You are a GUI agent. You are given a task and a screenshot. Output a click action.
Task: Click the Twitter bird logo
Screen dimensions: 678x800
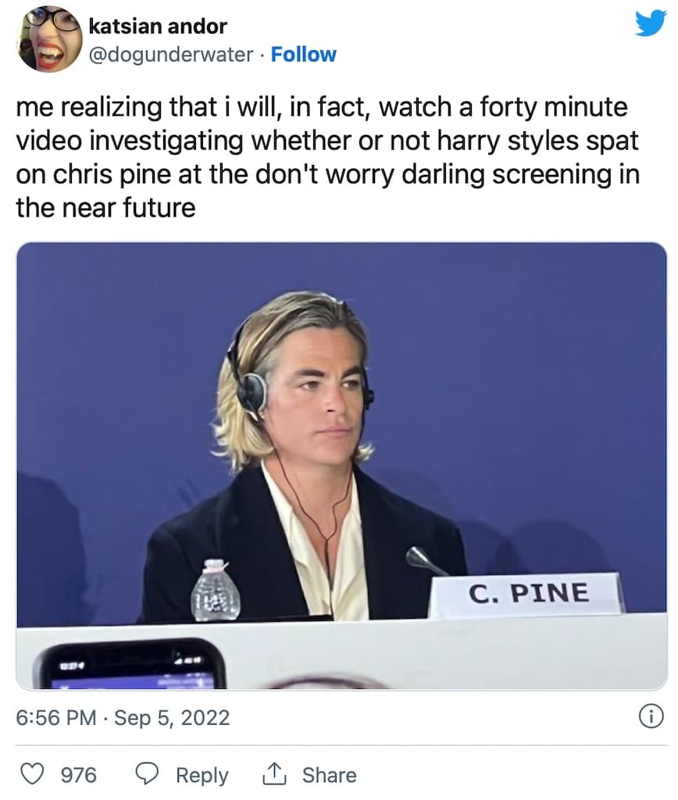pyautogui.click(x=651, y=23)
